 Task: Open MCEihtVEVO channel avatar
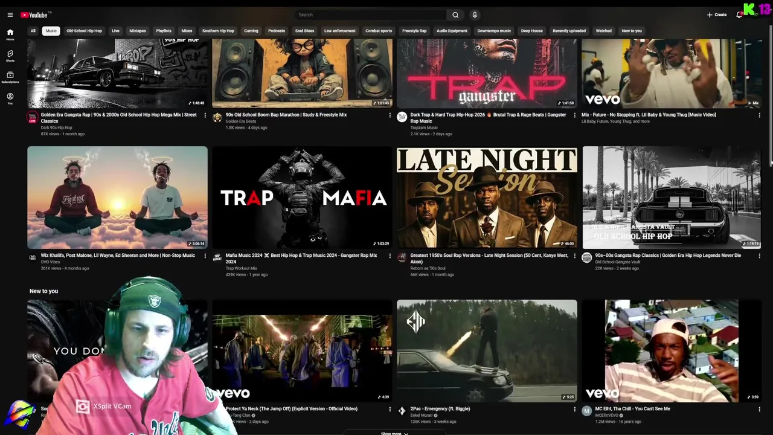(x=586, y=411)
